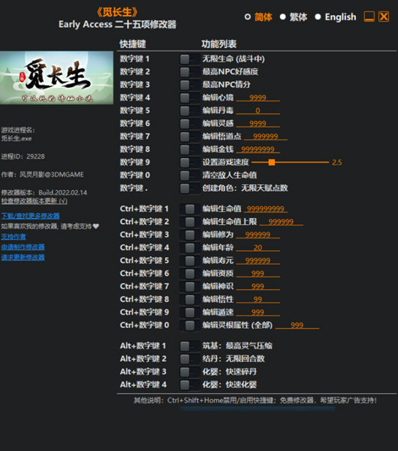Toggle 创建角色: 无限天赋点数 switch

click(189, 189)
